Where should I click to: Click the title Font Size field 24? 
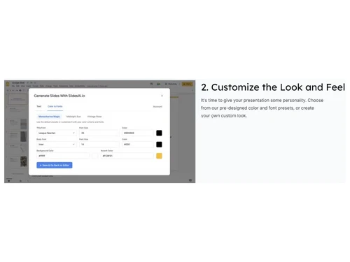[x=99, y=133]
